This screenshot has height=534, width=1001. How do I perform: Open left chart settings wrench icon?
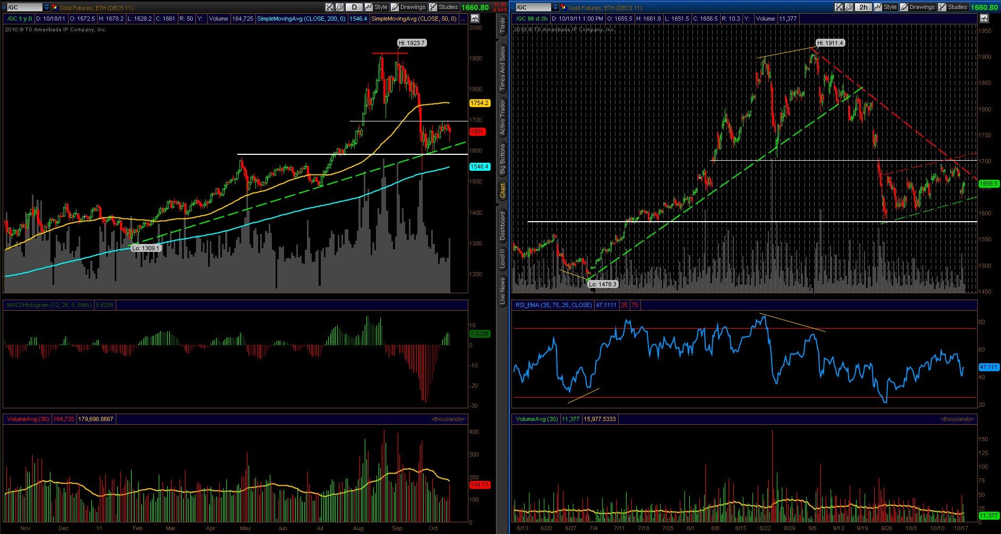[340, 7]
